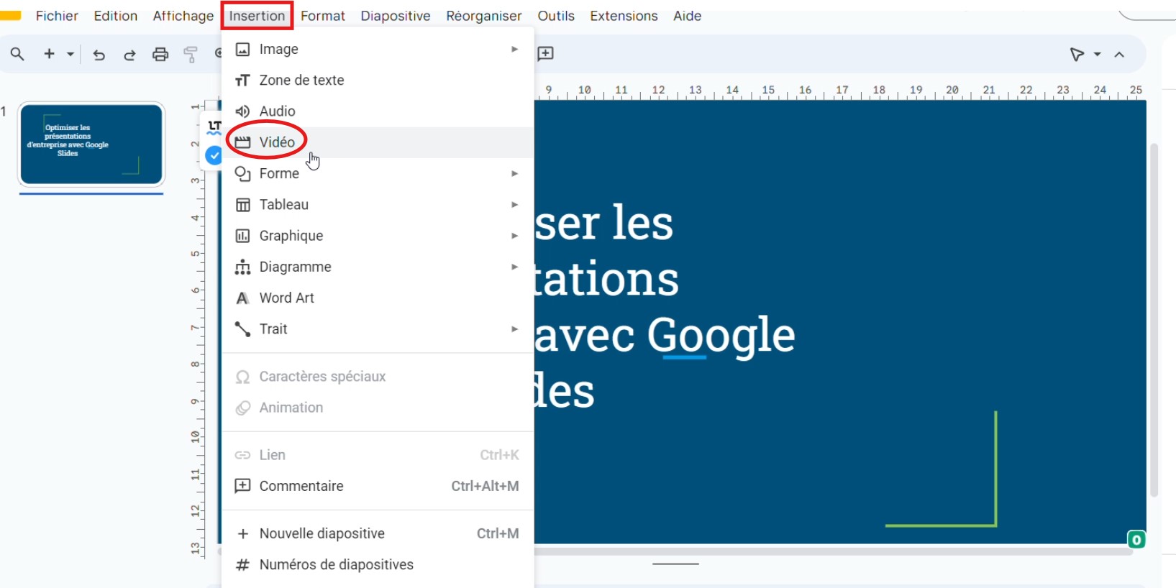Click Caractères spéciaux menu entry

(378, 377)
